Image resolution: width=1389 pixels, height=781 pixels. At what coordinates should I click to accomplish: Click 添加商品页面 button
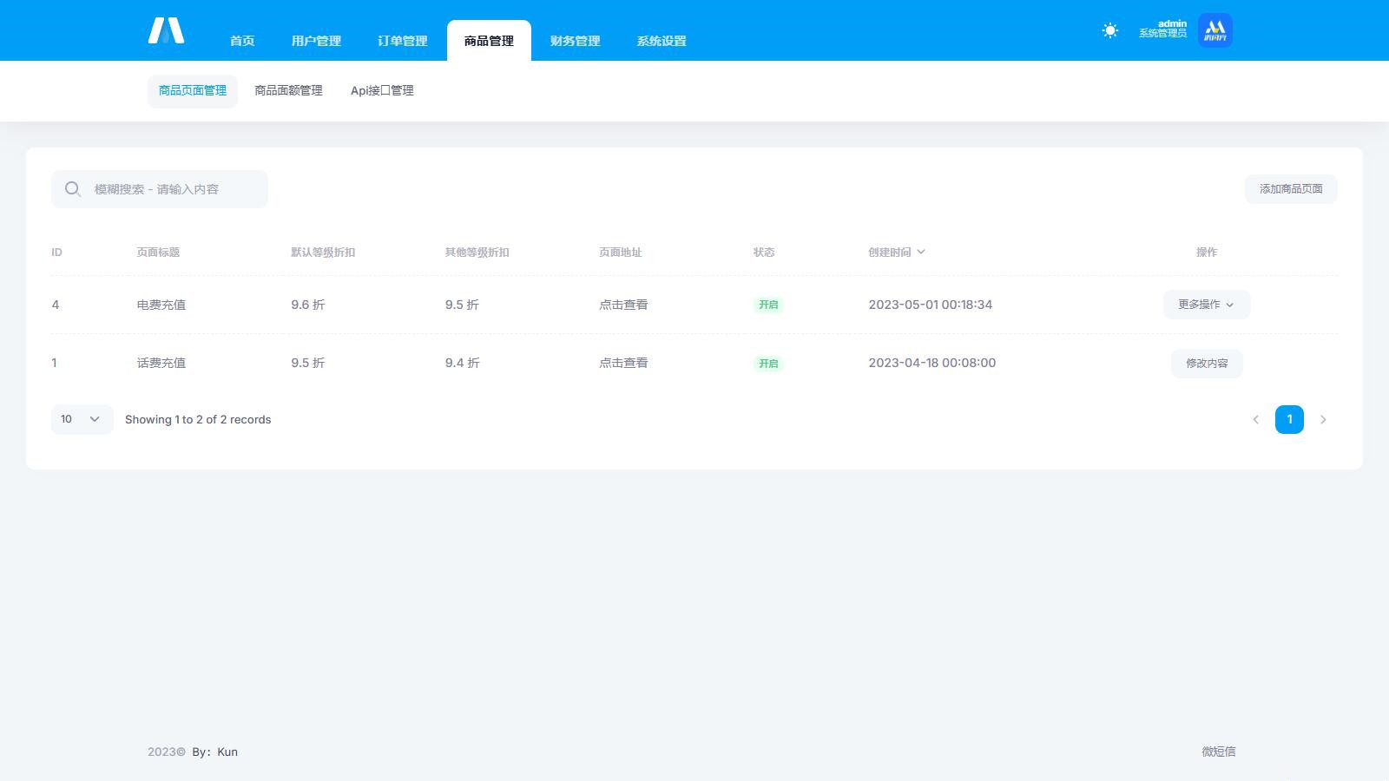click(x=1290, y=189)
